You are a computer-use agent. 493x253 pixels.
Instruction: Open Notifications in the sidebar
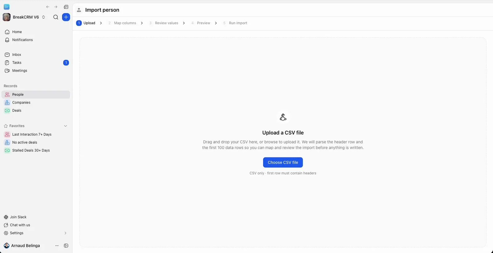[x=36, y=40]
